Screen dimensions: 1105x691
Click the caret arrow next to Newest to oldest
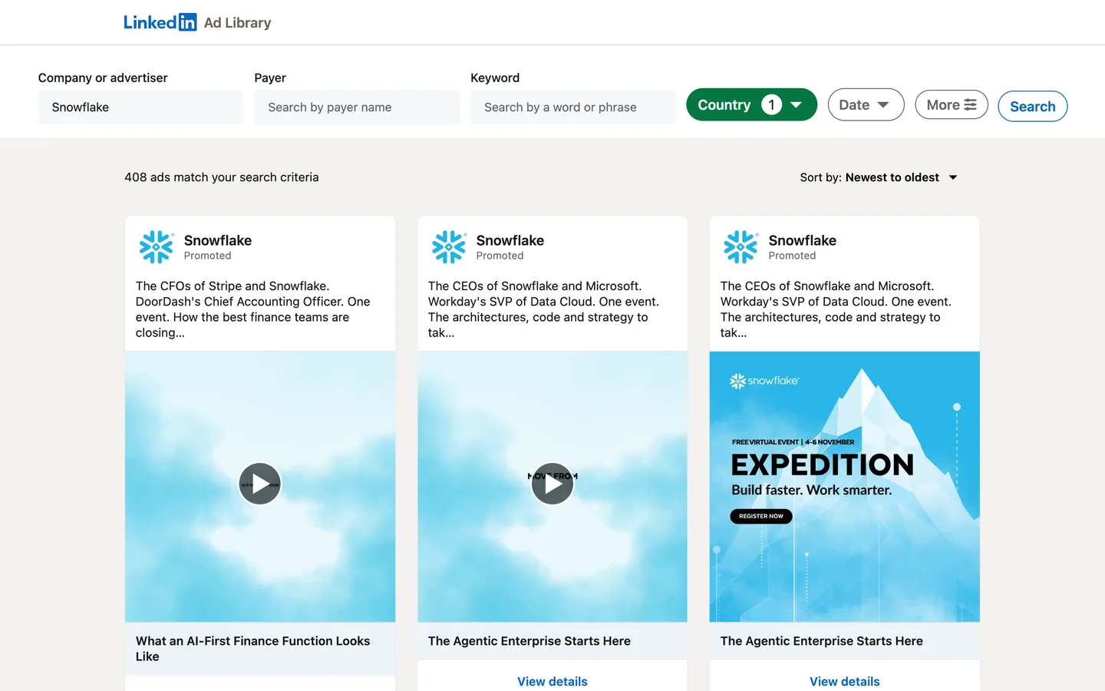(953, 177)
